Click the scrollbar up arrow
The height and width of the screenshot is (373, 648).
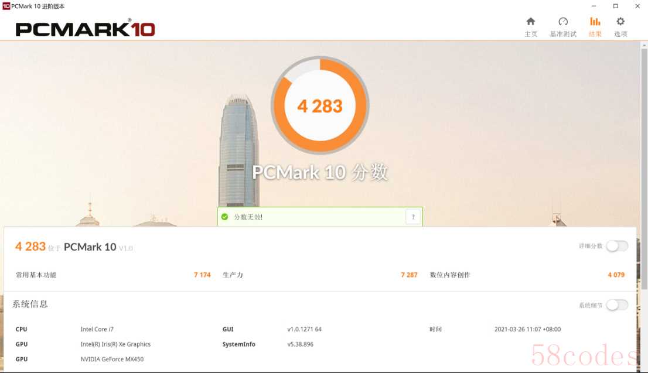pyautogui.click(x=644, y=45)
